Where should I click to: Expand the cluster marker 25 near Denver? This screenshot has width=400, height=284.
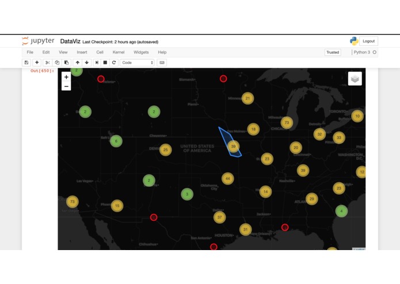click(166, 150)
